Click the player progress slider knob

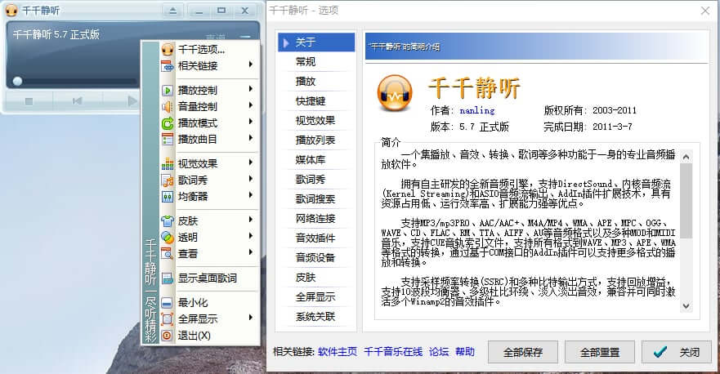point(17,81)
